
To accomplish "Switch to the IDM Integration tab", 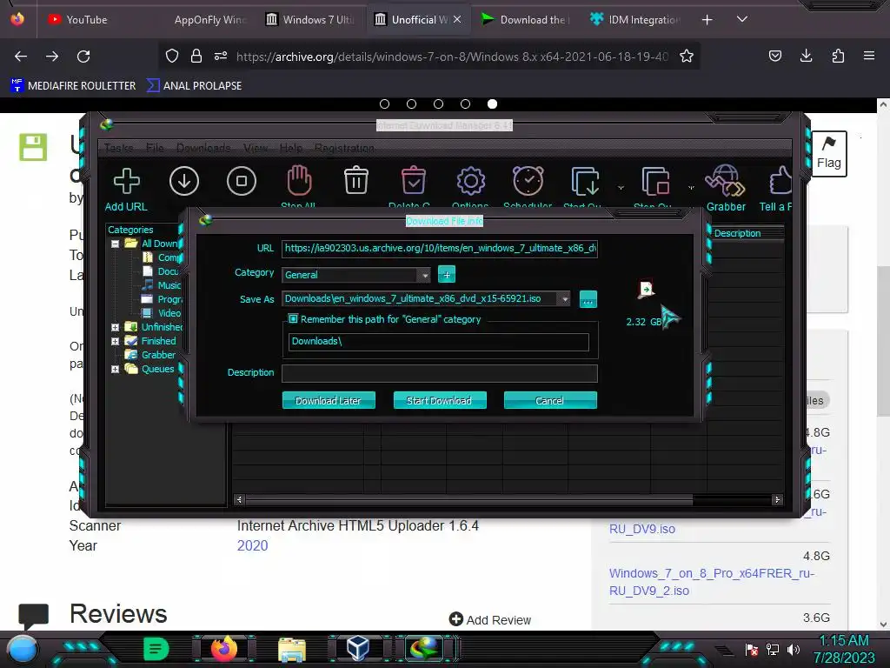I will pos(634,20).
